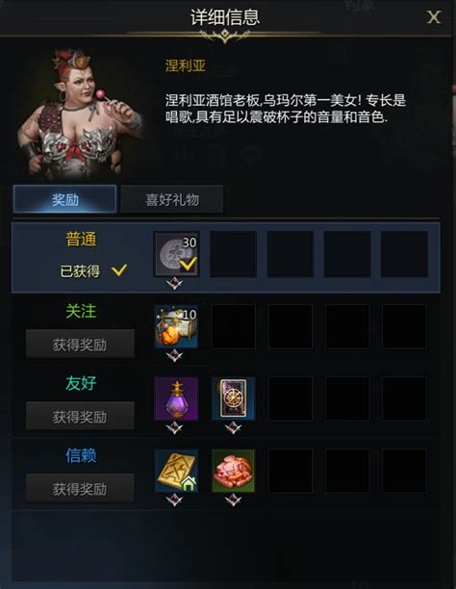Claim the 关注 level reward button
Image resolution: width=456 pixels, height=589 pixels.
(x=80, y=345)
